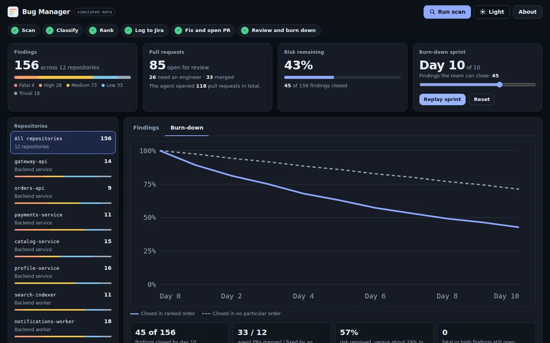Click the '85 open for review' count

[x=179, y=66]
